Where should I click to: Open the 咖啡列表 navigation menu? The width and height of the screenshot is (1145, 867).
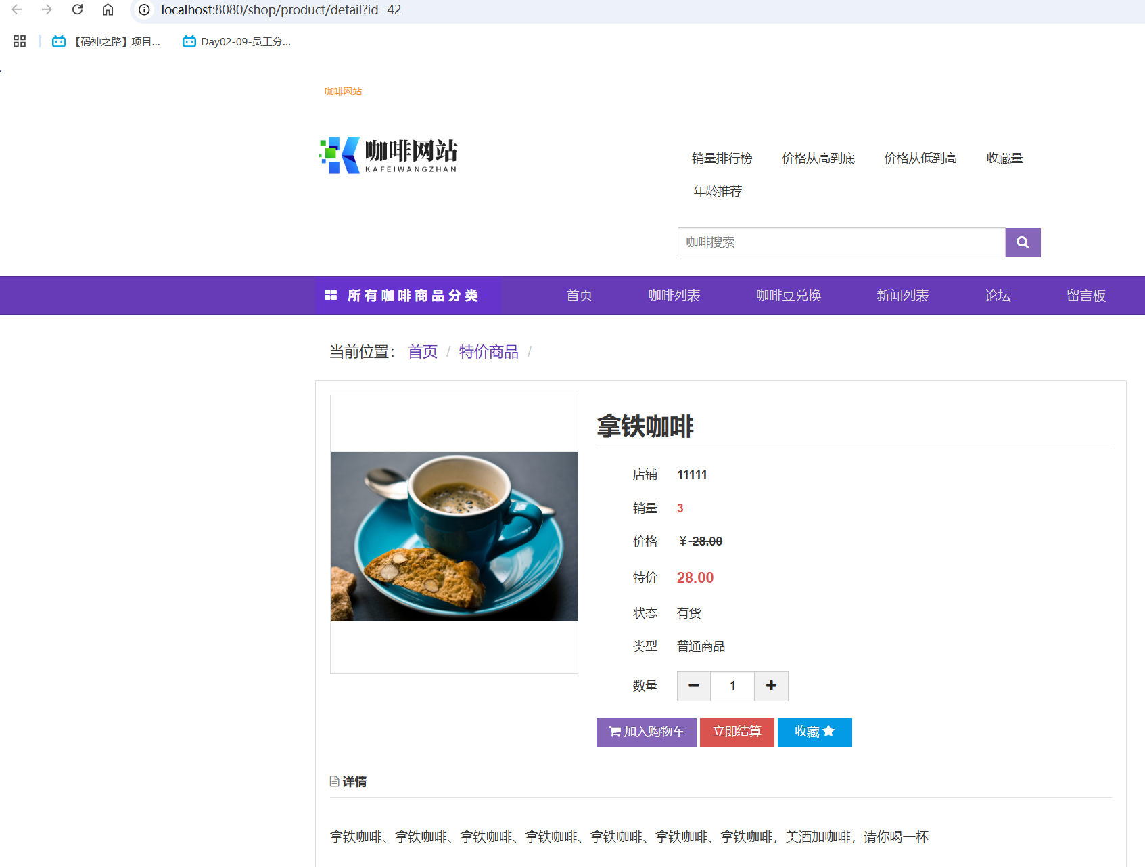(x=674, y=295)
